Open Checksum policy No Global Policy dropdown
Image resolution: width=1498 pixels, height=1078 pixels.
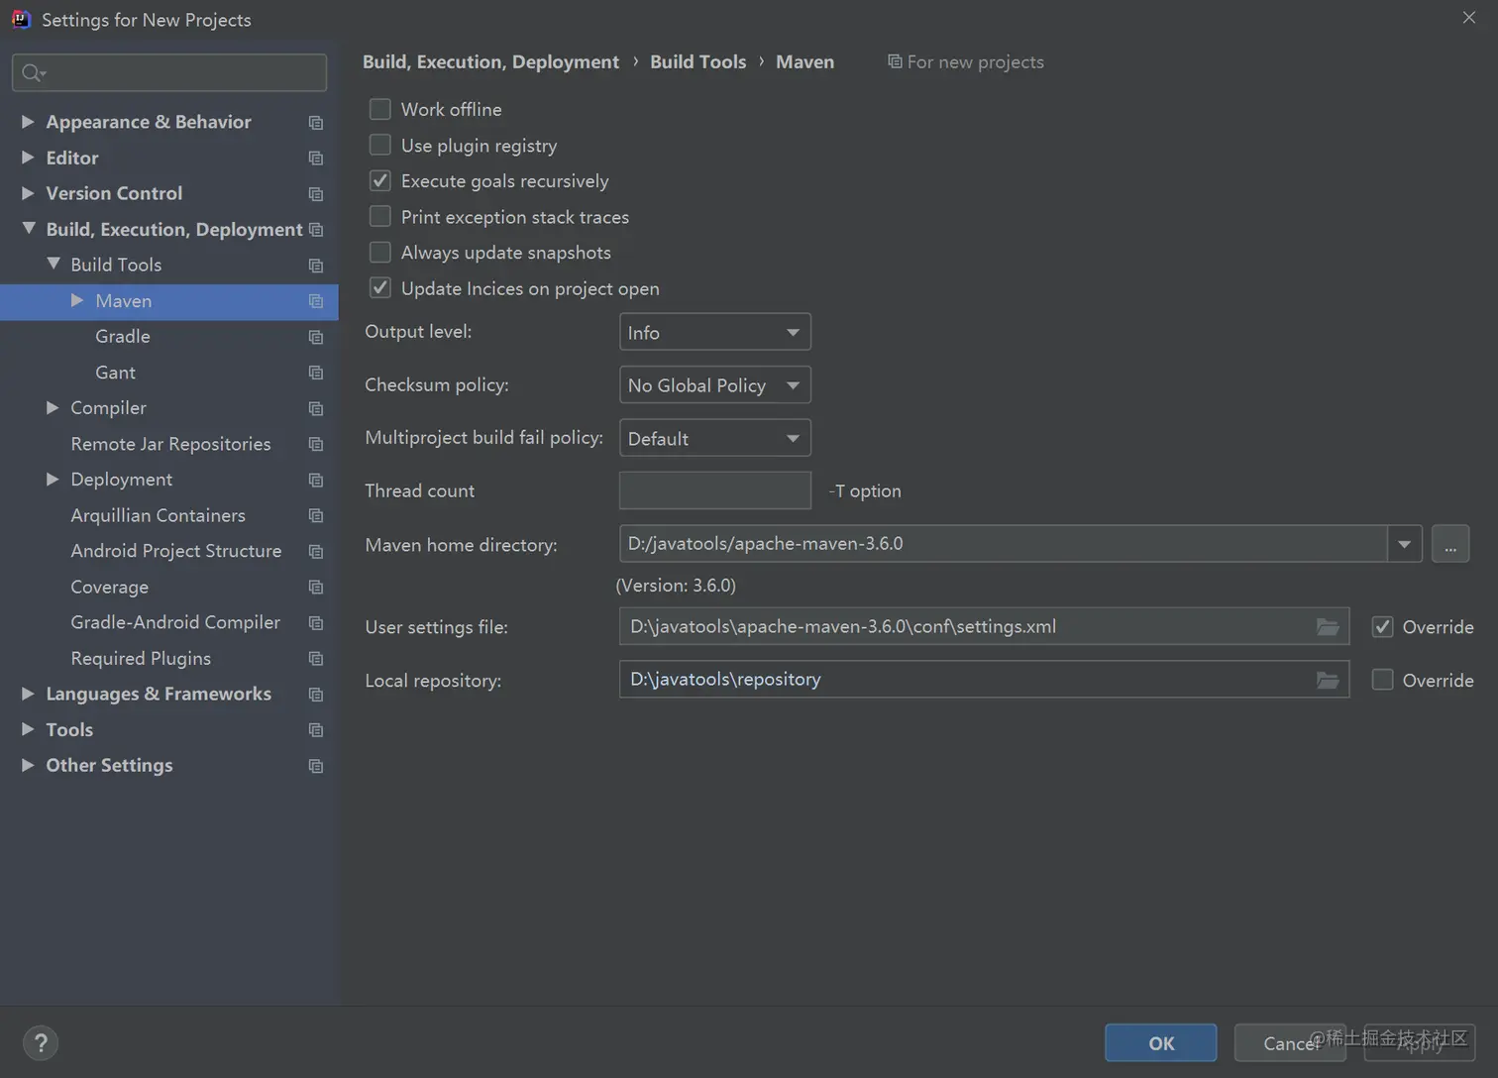714,384
